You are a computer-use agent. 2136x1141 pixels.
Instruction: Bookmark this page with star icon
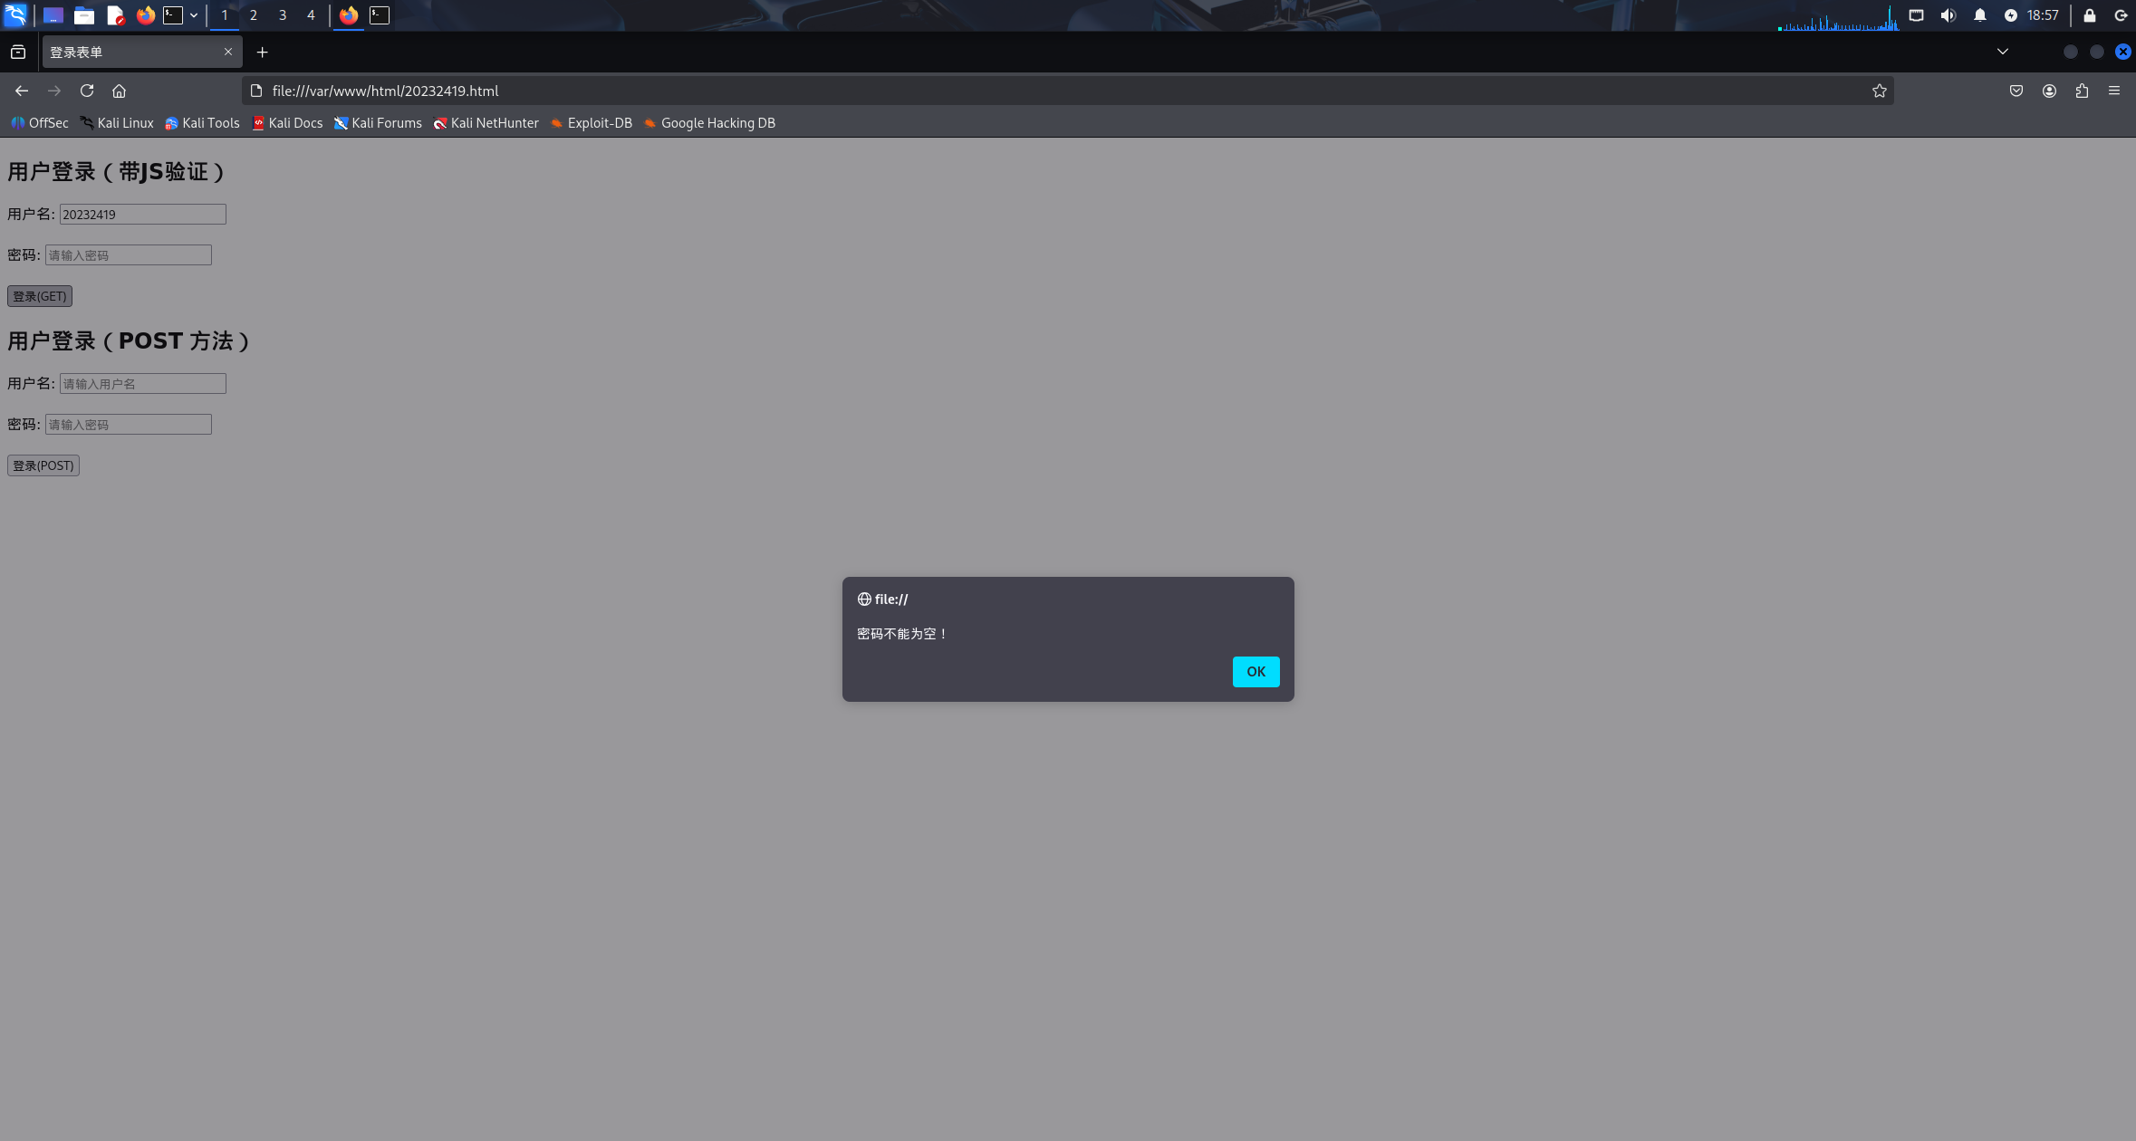pyautogui.click(x=1880, y=91)
